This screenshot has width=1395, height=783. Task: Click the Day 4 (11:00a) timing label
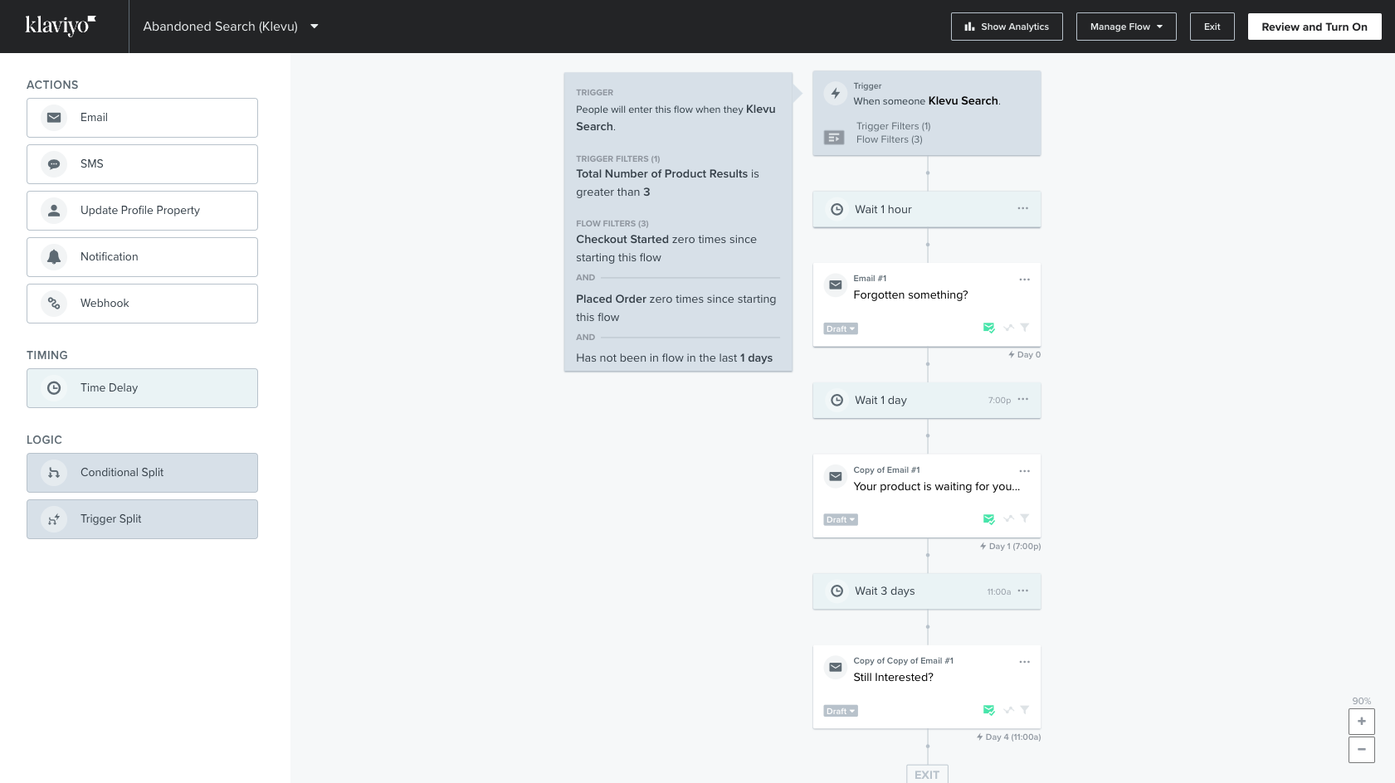click(x=1009, y=737)
